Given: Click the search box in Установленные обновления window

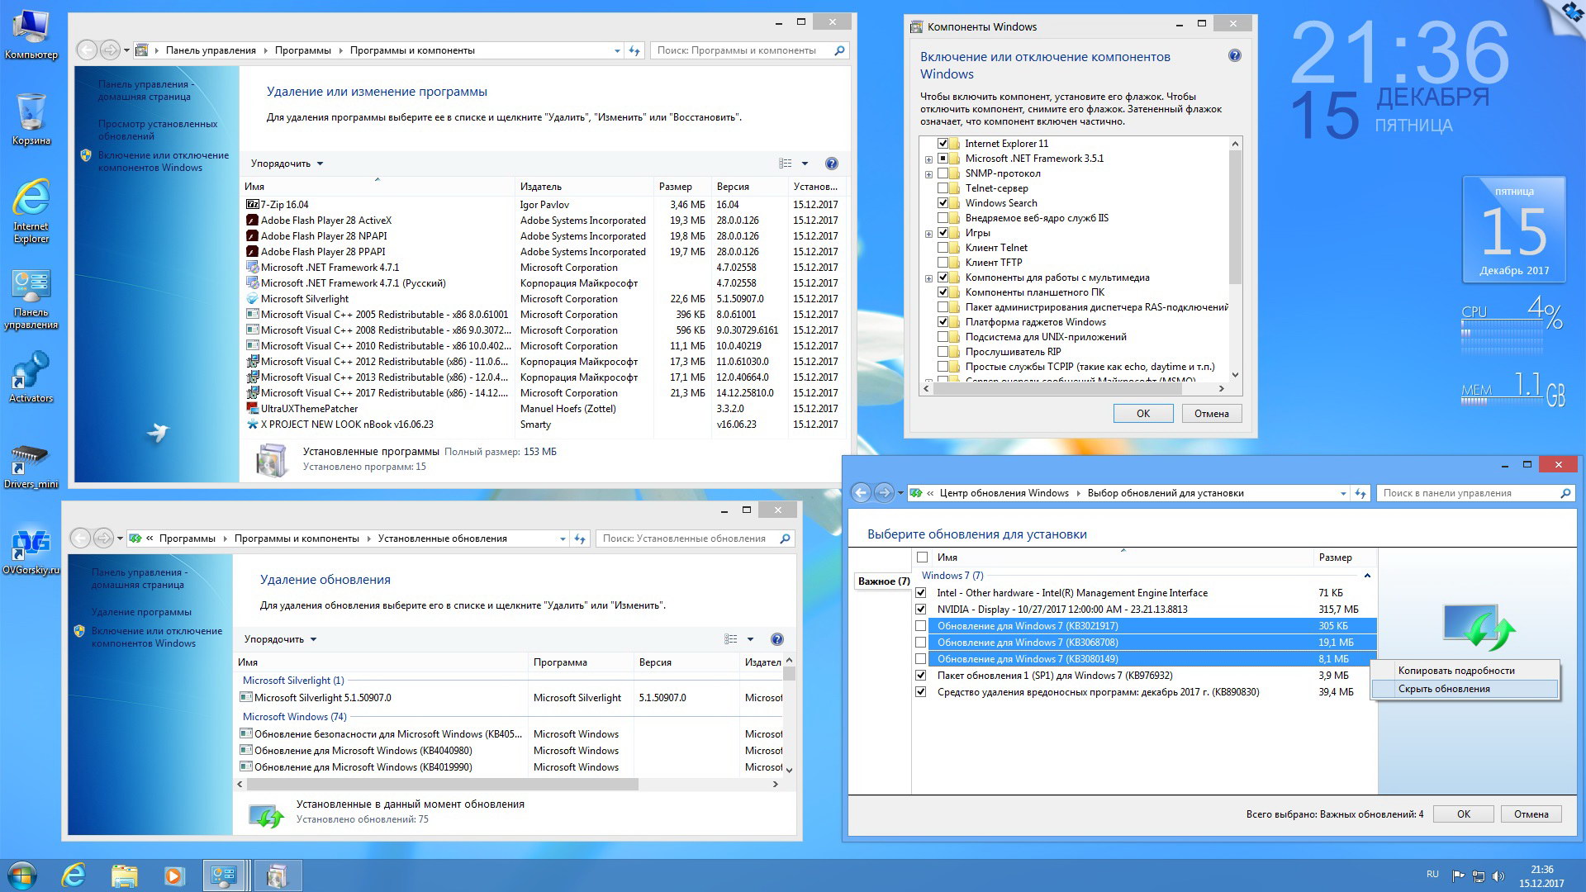Looking at the screenshot, I should pos(684,539).
